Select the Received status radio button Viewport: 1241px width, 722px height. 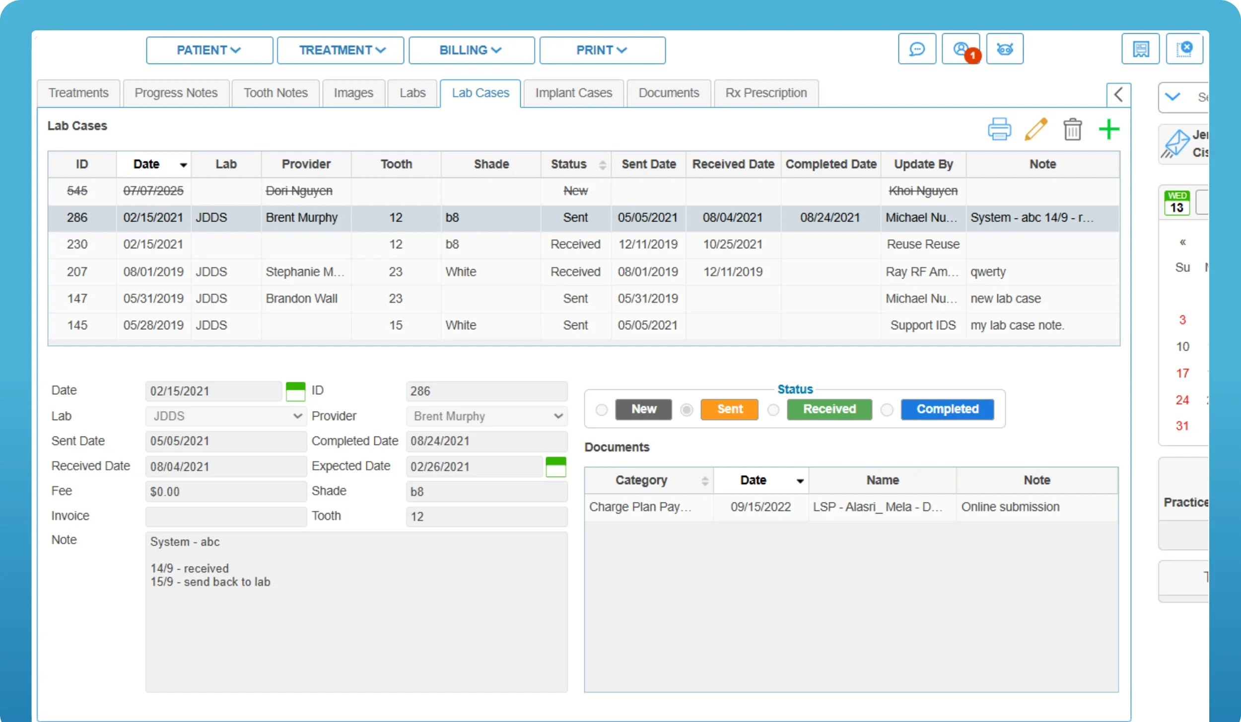coord(773,410)
